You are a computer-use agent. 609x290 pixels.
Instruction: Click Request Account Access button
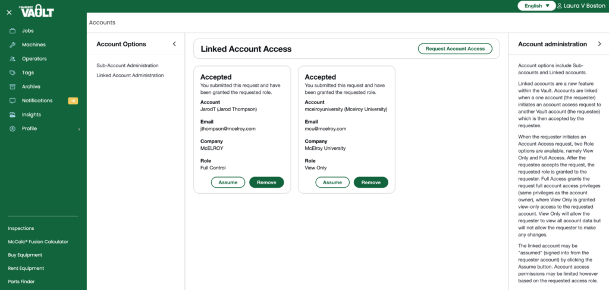point(455,49)
